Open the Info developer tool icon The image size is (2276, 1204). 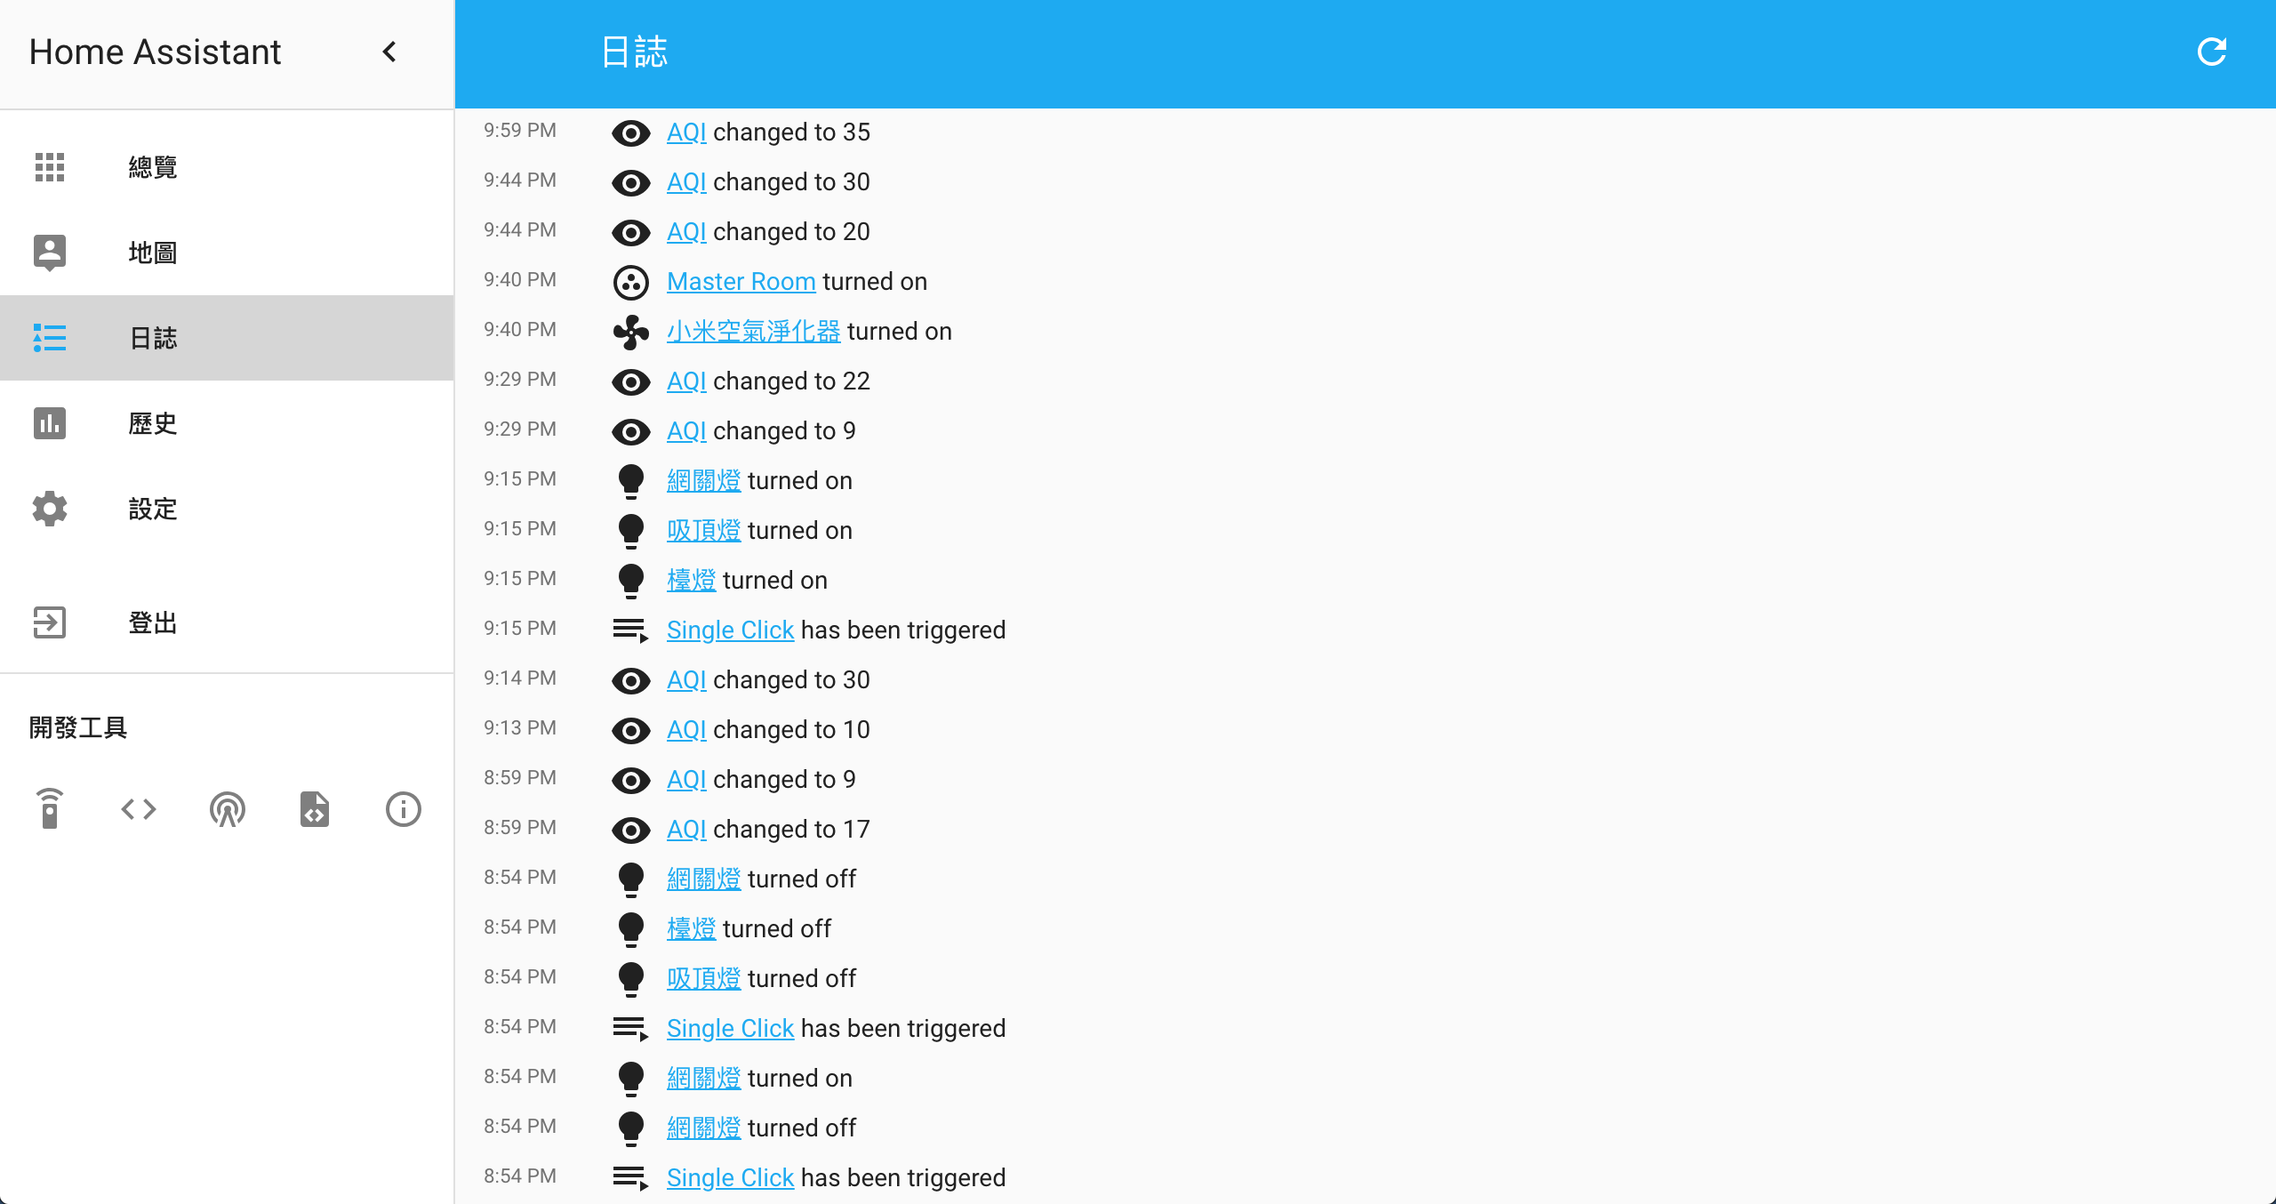point(404,809)
